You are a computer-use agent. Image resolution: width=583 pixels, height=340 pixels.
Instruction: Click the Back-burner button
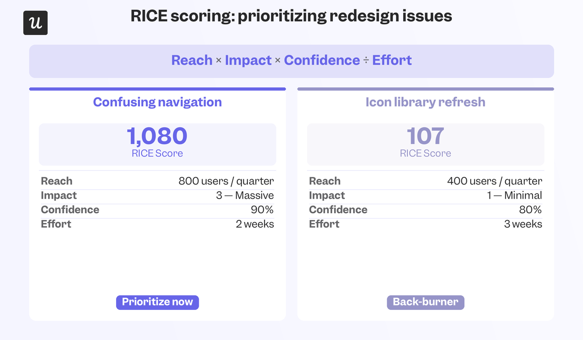click(x=426, y=302)
